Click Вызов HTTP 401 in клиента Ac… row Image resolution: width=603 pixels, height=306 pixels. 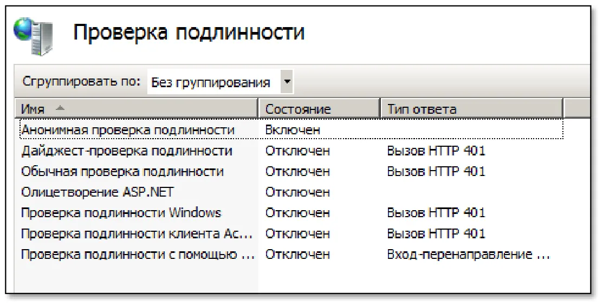(x=436, y=234)
